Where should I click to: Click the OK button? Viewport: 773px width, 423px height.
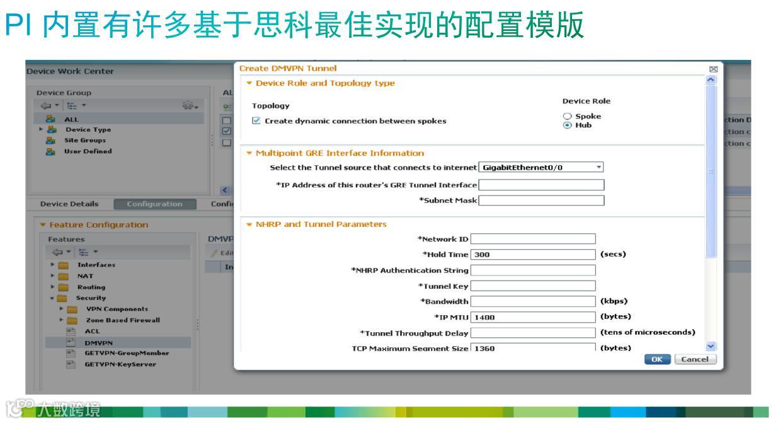657,359
